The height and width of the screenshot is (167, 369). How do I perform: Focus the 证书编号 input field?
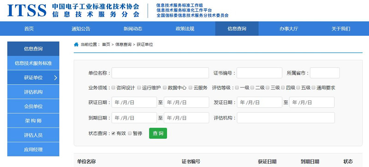click(259, 73)
